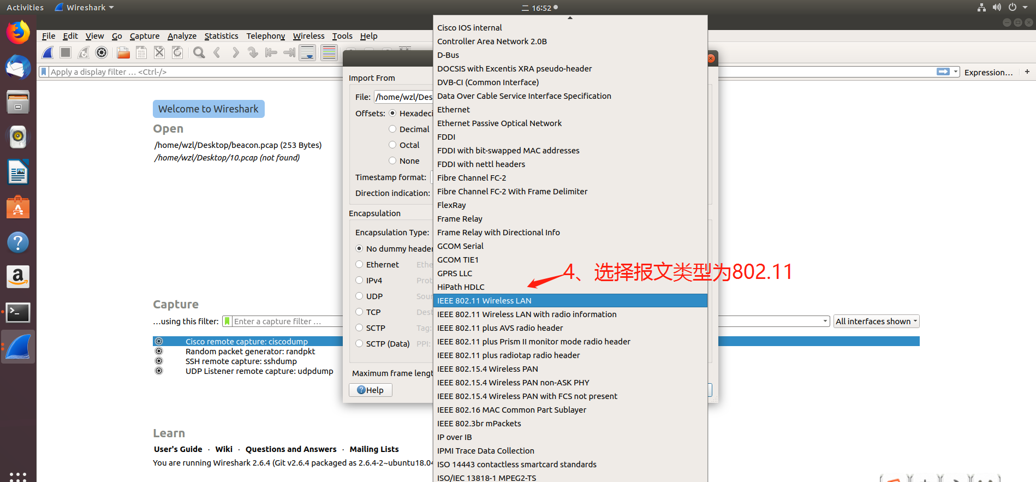The width and height of the screenshot is (1036, 482).
Task: Select the None offsets radio button
Action: (x=392, y=160)
